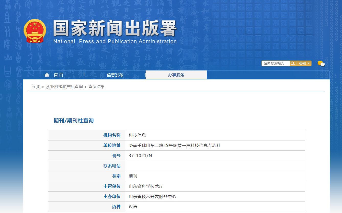Click the search magnifier icon
This screenshot has height=213, width=342.
pyautogui.click(x=293, y=63)
